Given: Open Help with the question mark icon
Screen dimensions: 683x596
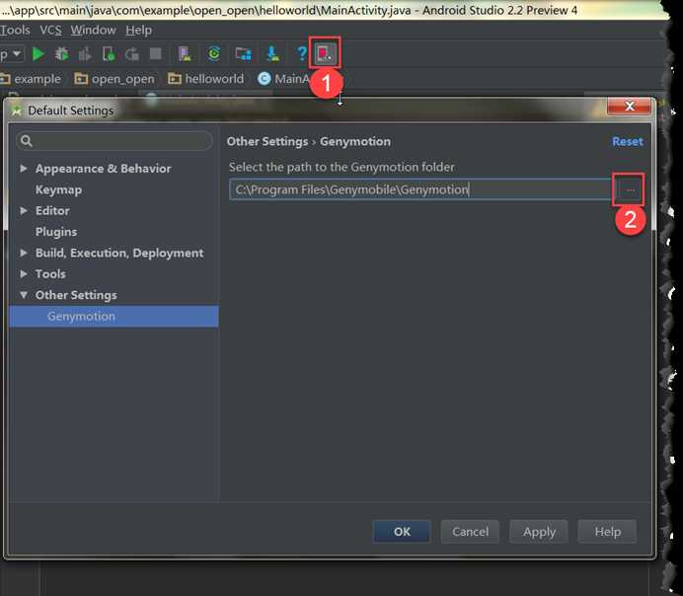Looking at the screenshot, I should tap(301, 54).
